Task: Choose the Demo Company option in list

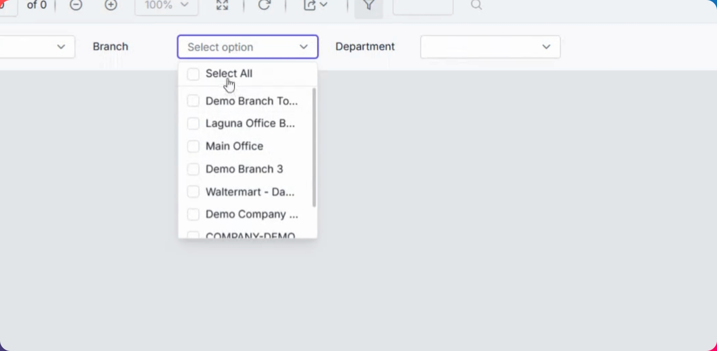Action: tap(252, 214)
